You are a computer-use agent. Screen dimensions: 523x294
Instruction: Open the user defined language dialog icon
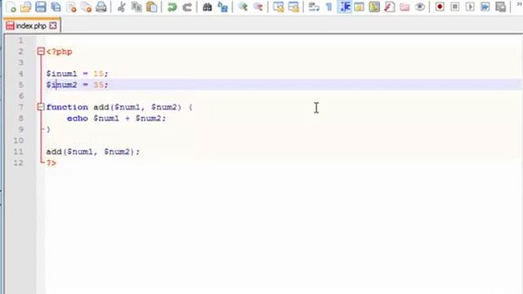pos(360,7)
